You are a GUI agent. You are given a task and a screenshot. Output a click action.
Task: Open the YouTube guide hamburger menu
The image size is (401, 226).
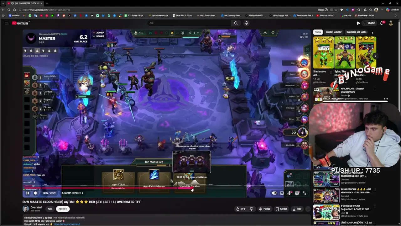[x=6, y=23]
